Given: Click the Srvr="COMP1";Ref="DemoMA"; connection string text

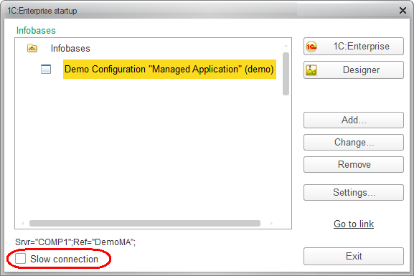Looking at the screenshot, I should 75,242.
